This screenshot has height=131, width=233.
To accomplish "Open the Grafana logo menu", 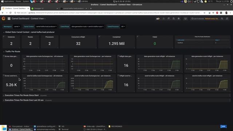I will click(x=3, y=19).
